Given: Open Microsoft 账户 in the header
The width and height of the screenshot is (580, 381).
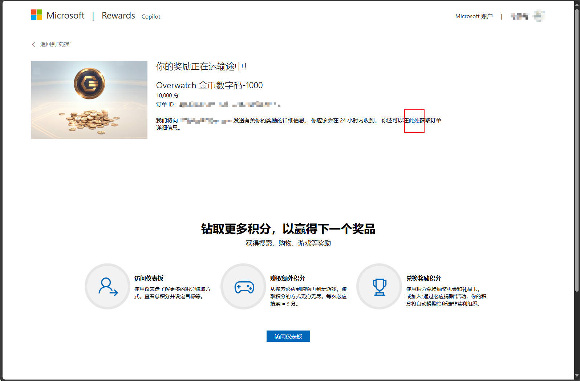Looking at the screenshot, I should click(x=474, y=16).
